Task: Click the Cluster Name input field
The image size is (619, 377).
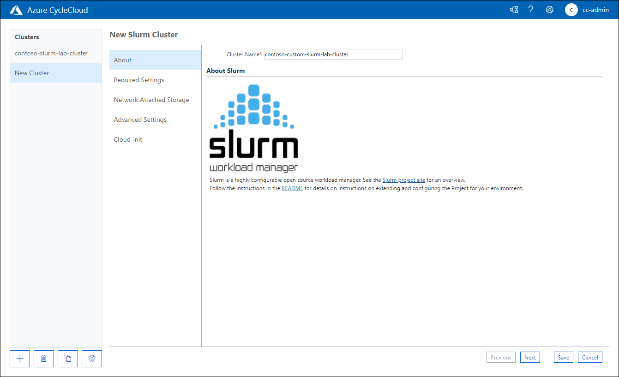Action: pyautogui.click(x=332, y=54)
